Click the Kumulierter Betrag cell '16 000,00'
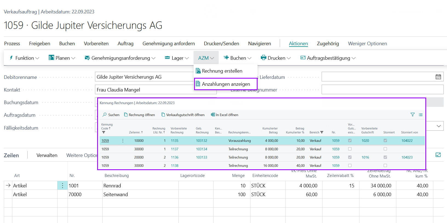 click(x=270, y=165)
